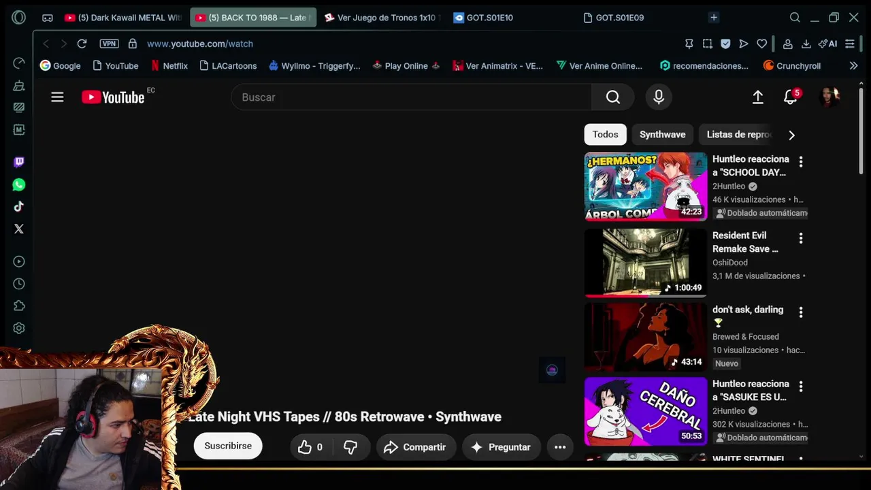The height and width of the screenshot is (490, 871).
Task: Click the page vertical scrollbar
Action: click(x=861, y=131)
